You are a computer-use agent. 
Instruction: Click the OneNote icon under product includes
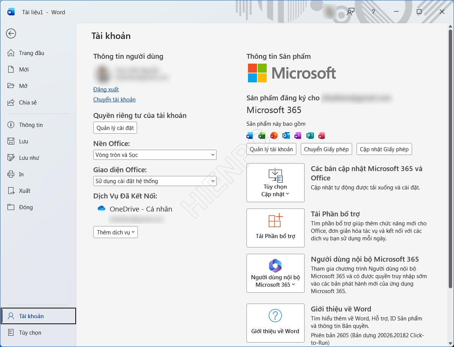(x=298, y=136)
